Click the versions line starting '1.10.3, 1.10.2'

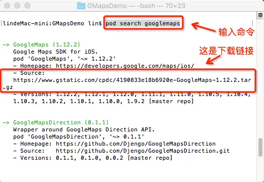[104, 101]
